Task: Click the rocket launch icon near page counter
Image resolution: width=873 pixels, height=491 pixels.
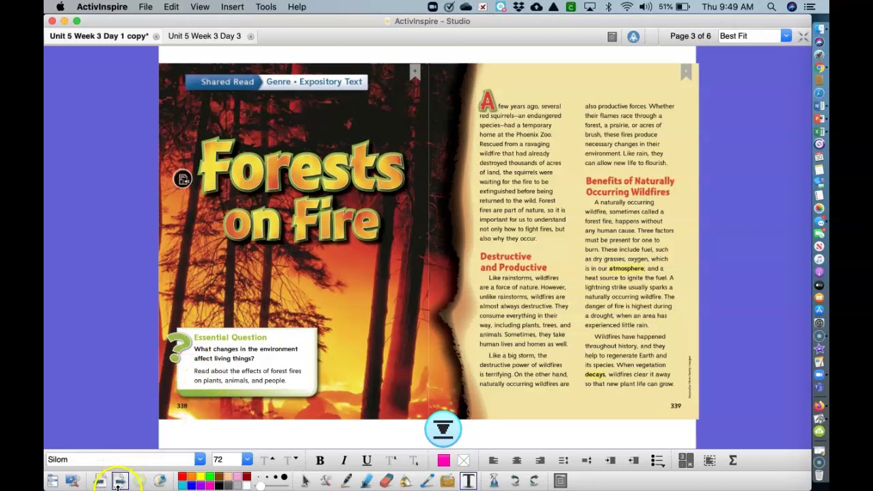Action: click(634, 37)
